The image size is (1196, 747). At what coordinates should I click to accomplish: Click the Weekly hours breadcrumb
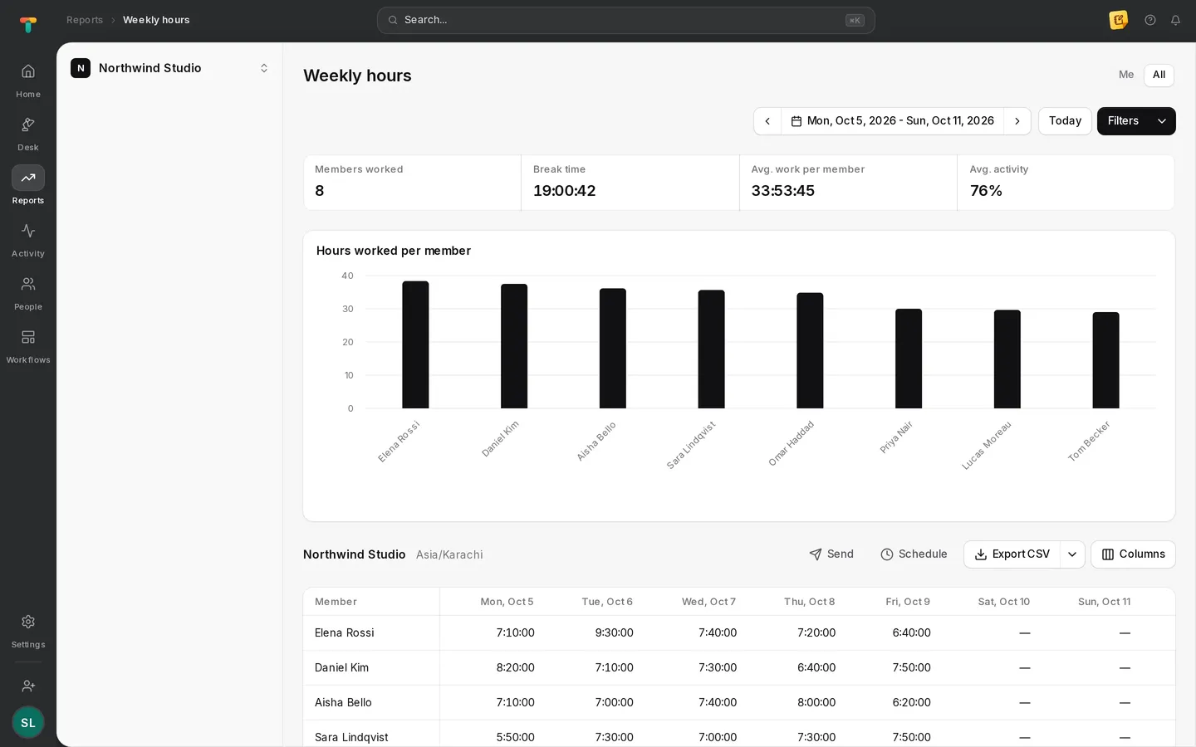click(156, 20)
